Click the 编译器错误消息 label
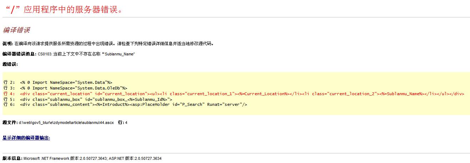Image resolution: width=470 pixels, height=163 pixels. click(x=19, y=54)
